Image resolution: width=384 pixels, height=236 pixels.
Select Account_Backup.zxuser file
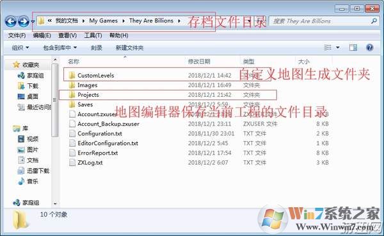[x=108, y=124]
